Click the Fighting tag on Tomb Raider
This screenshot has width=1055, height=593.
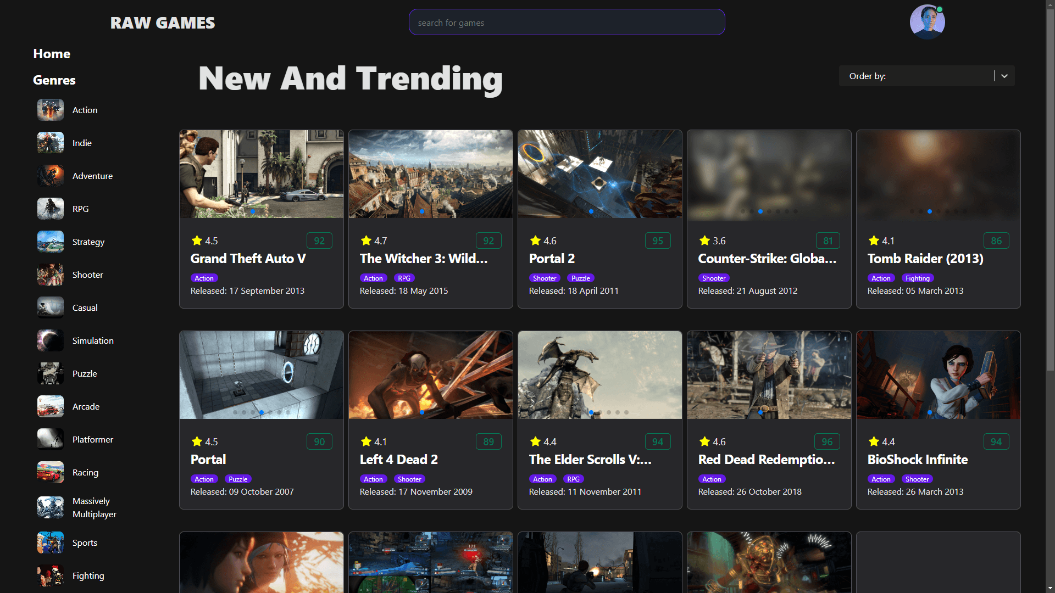pos(917,278)
